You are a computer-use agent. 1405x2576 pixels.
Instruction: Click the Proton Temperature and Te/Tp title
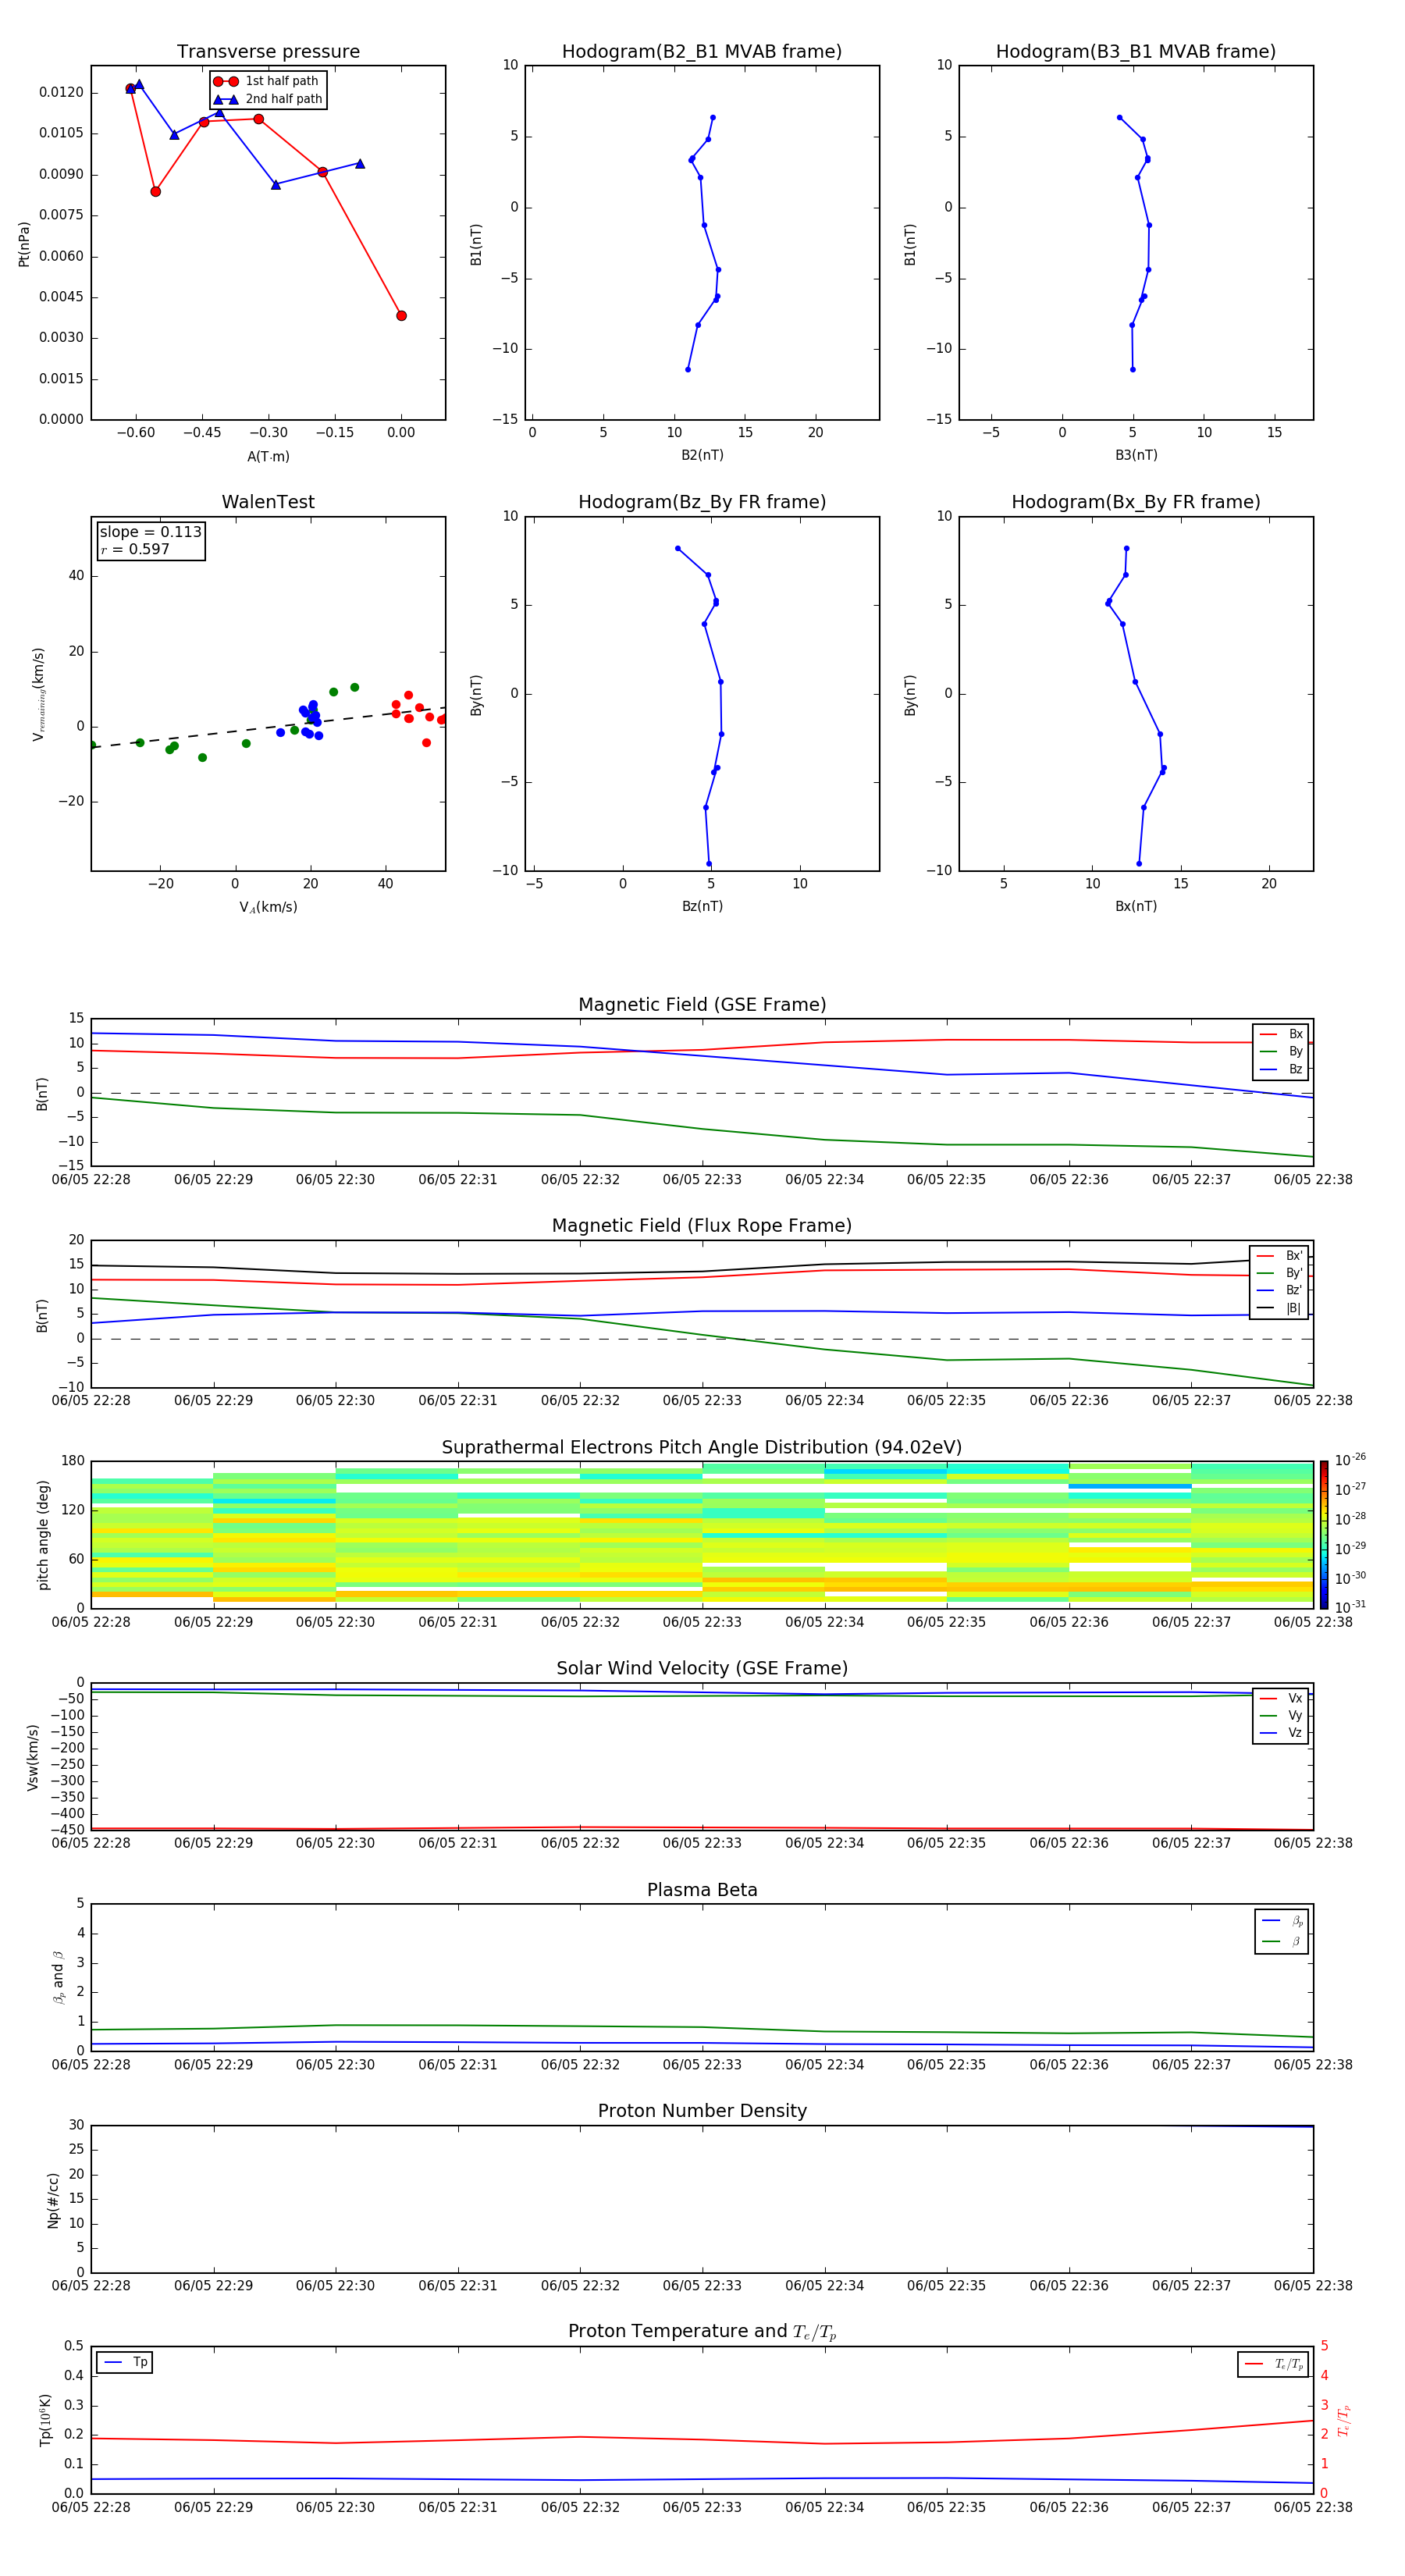point(702,2331)
